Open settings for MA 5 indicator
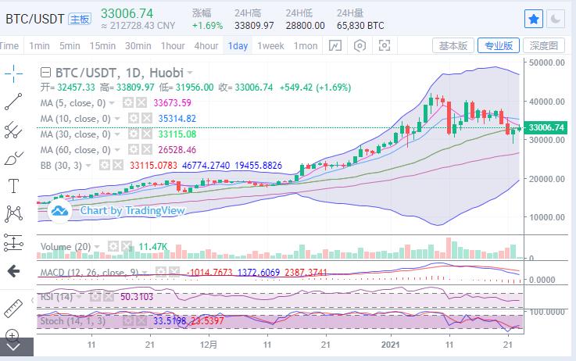576x361 pixels. pos(128,102)
